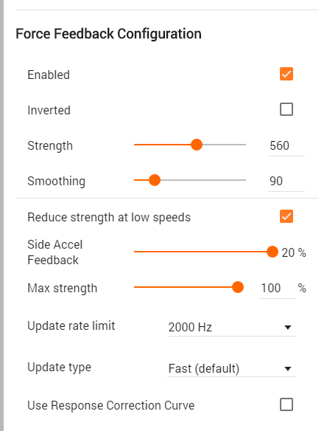Click the Reduce strength at low speeds label
Screen dimensions: 327x431
(109, 217)
